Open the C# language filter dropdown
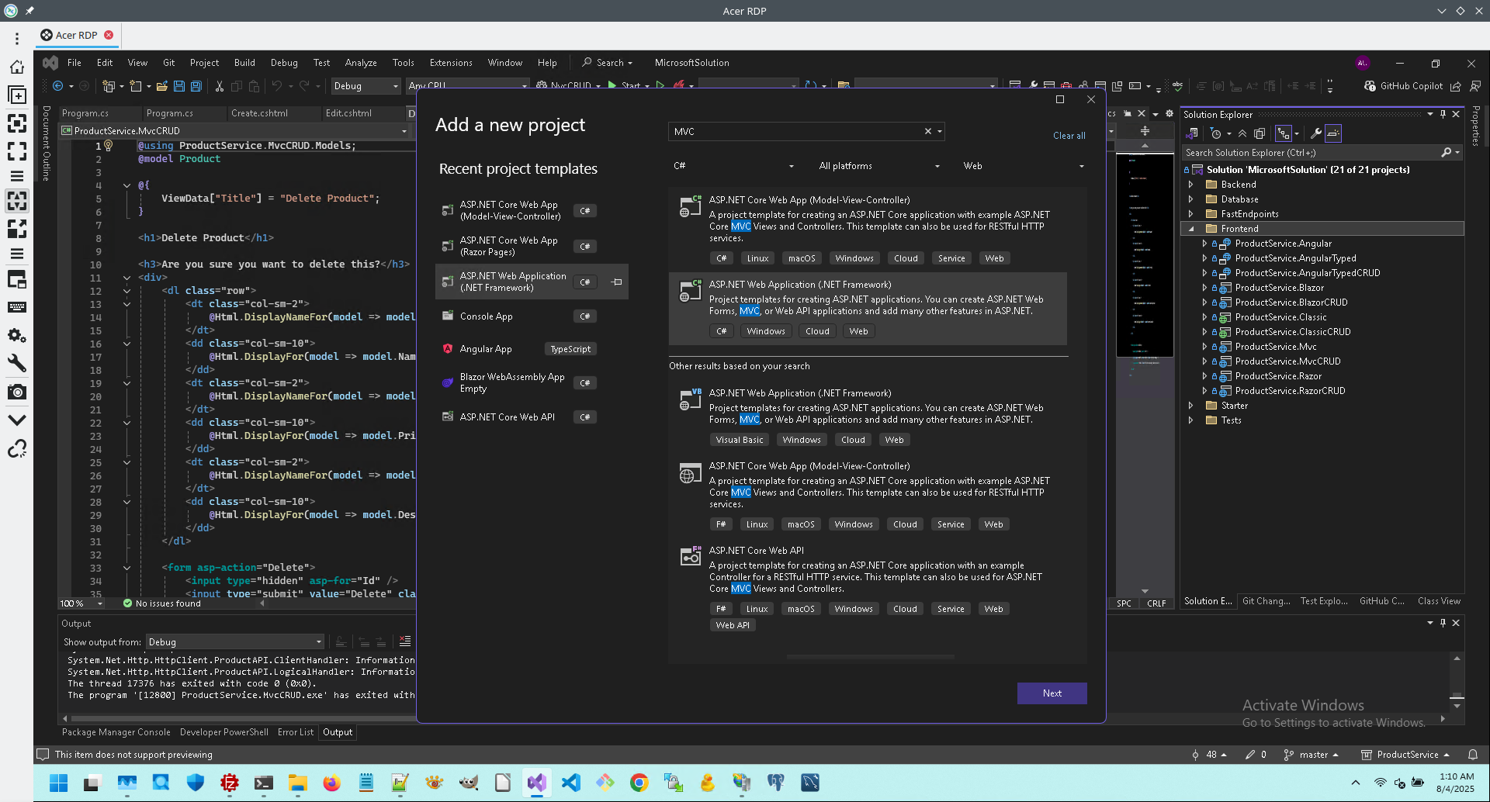Viewport: 1490px width, 802px height. coord(733,166)
